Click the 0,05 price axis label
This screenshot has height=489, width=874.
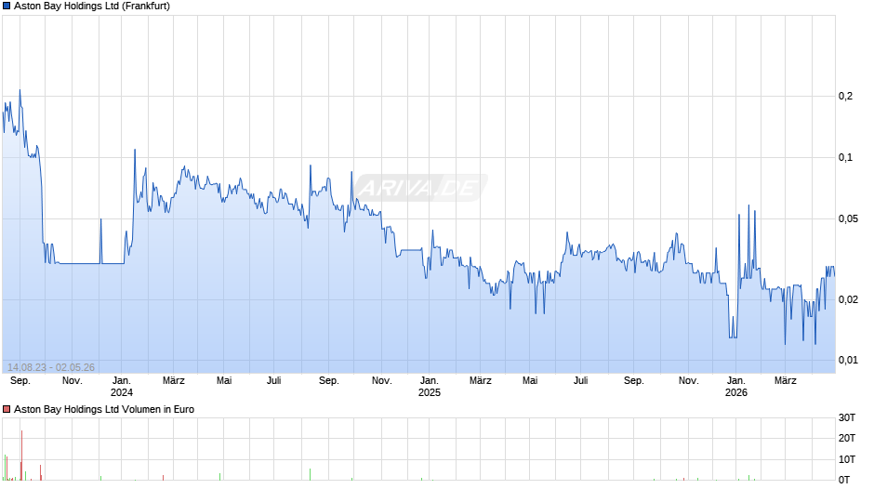click(x=848, y=218)
